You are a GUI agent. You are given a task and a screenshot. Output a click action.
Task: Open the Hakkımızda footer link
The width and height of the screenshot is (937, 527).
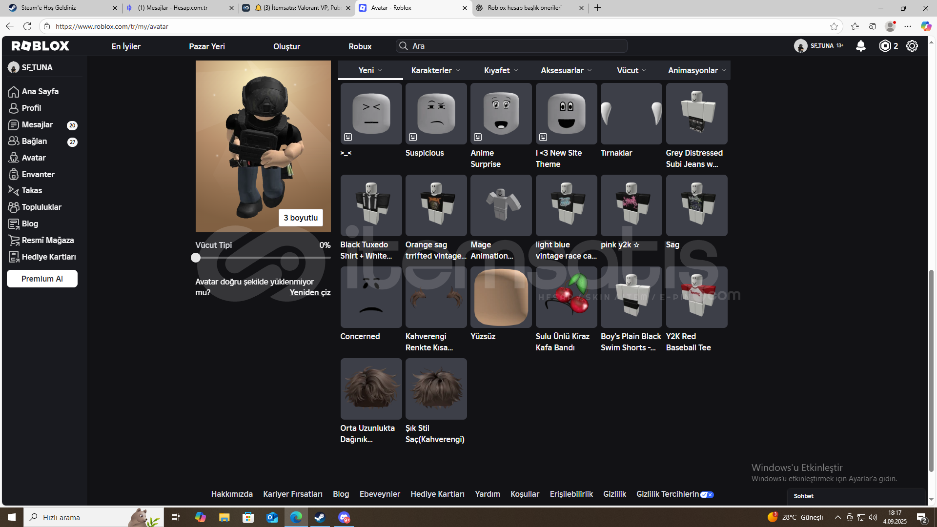click(x=232, y=494)
